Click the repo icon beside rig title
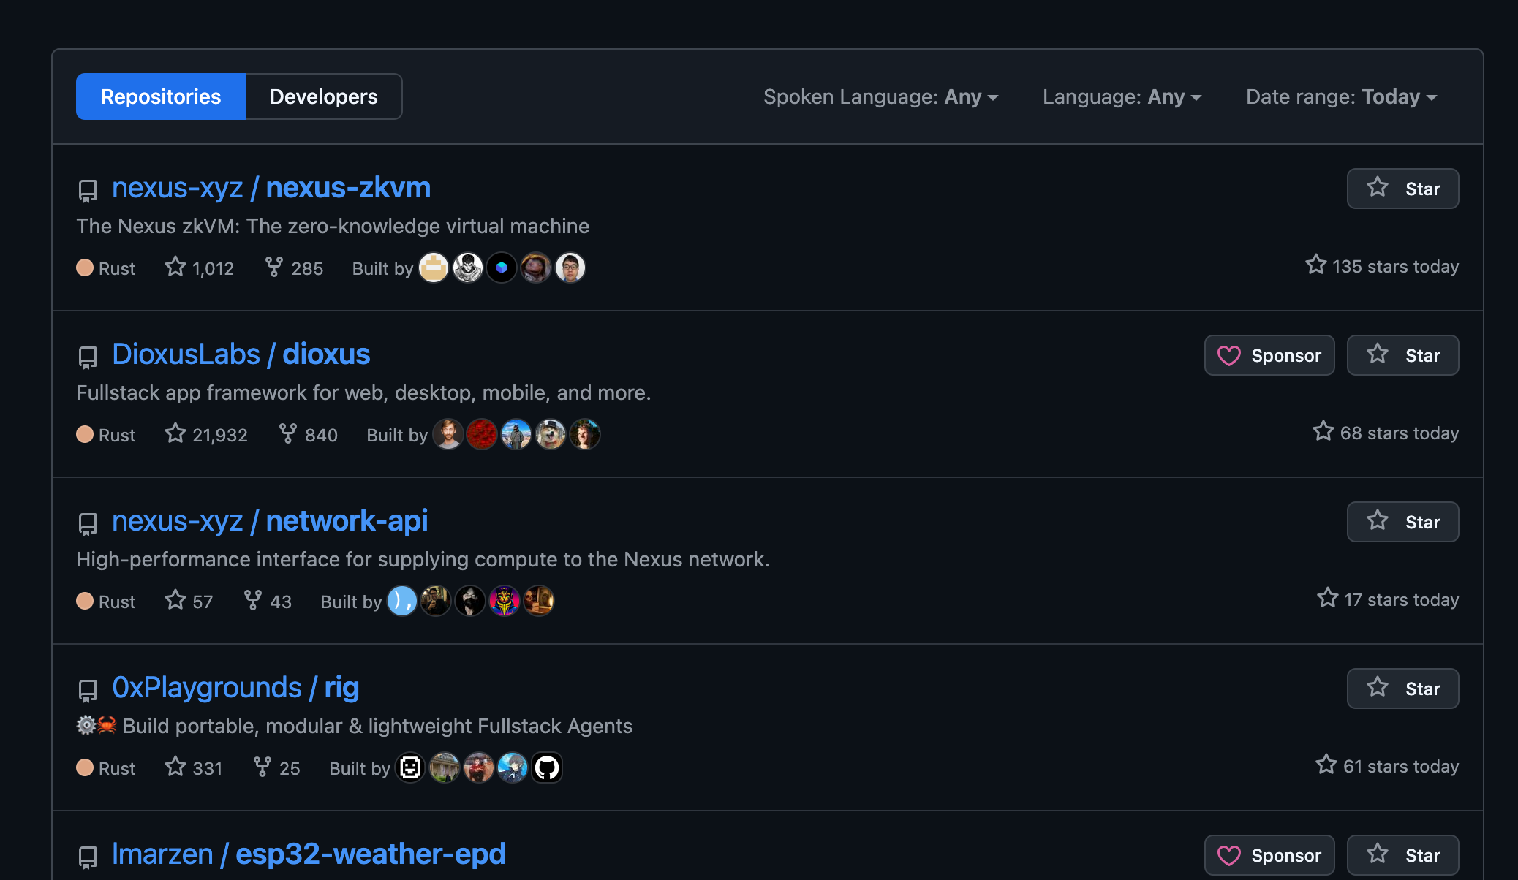Image resolution: width=1518 pixels, height=880 pixels. (x=88, y=691)
